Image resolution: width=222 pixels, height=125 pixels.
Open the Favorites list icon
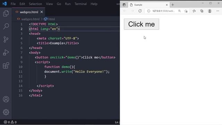tap(194, 11)
